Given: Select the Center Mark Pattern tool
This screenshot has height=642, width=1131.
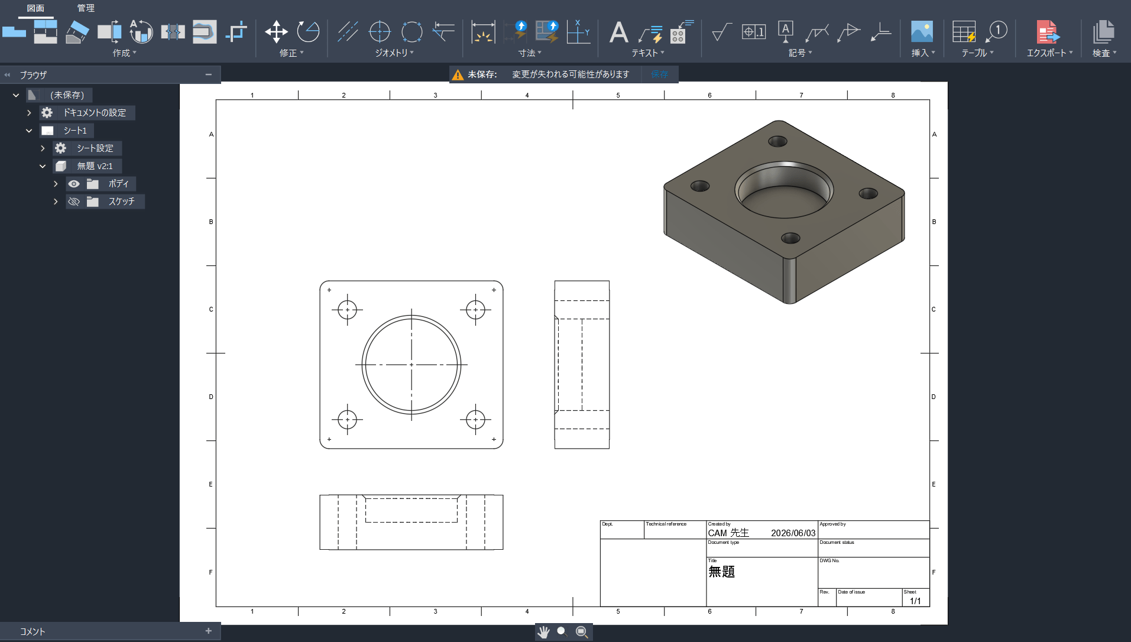Looking at the screenshot, I should point(411,31).
